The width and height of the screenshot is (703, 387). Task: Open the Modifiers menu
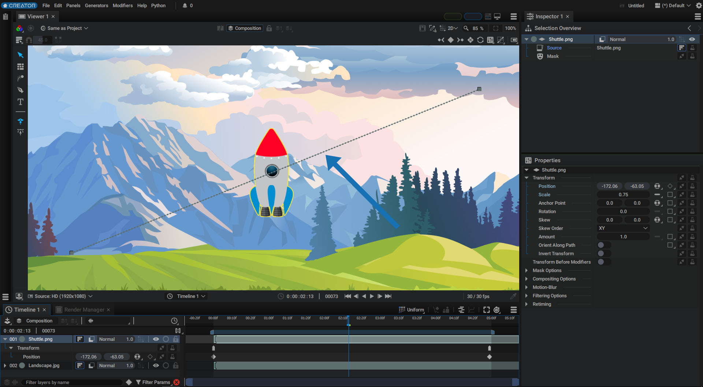pyautogui.click(x=123, y=5)
